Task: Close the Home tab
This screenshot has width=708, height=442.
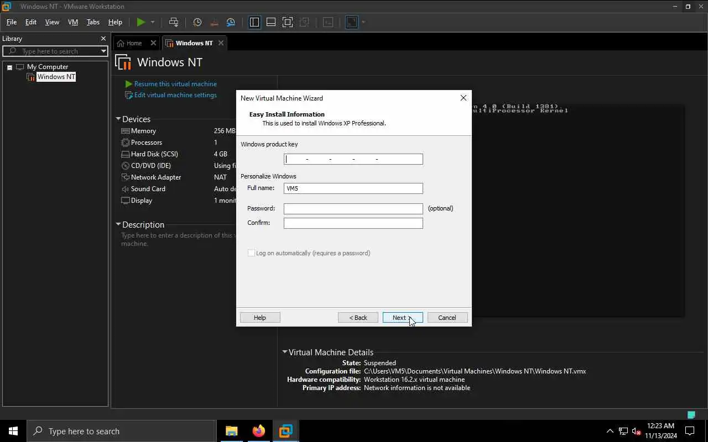Action: pyautogui.click(x=153, y=43)
